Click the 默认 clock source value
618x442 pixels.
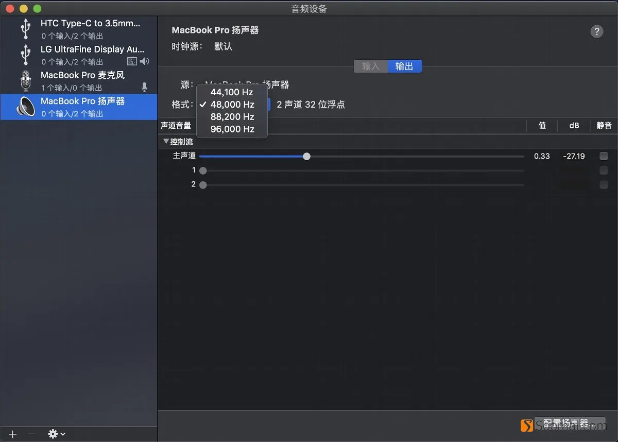tap(223, 46)
